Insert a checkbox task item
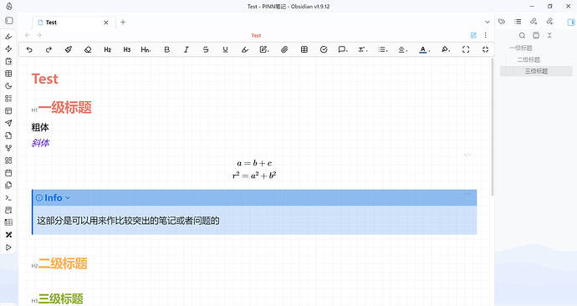The width and height of the screenshot is (577, 306). click(x=324, y=49)
